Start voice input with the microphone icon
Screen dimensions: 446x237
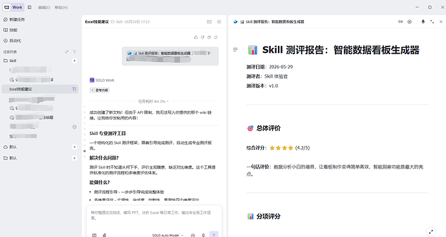[203, 235]
